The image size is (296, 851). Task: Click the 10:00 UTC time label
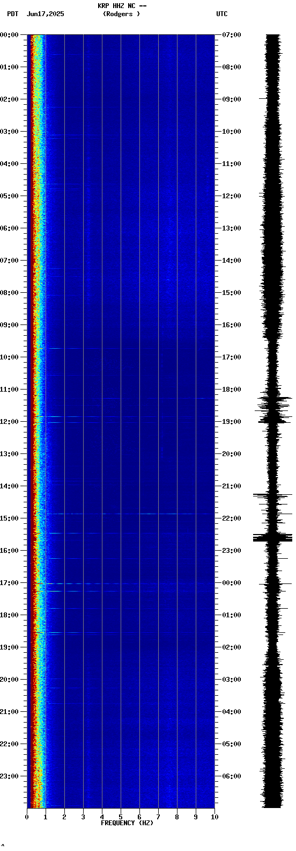[232, 132]
